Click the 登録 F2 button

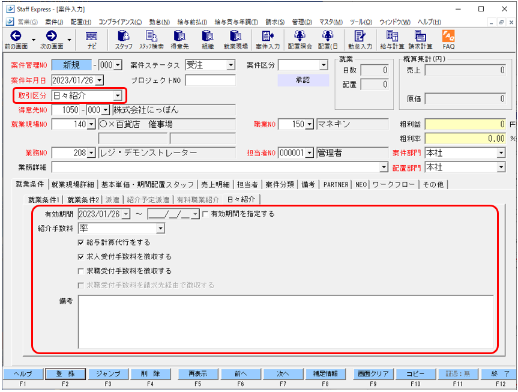(x=65, y=374)
